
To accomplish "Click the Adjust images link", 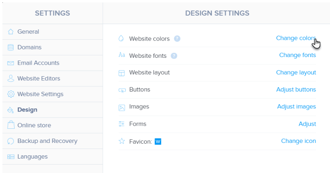I will click(x=297, y=107).
